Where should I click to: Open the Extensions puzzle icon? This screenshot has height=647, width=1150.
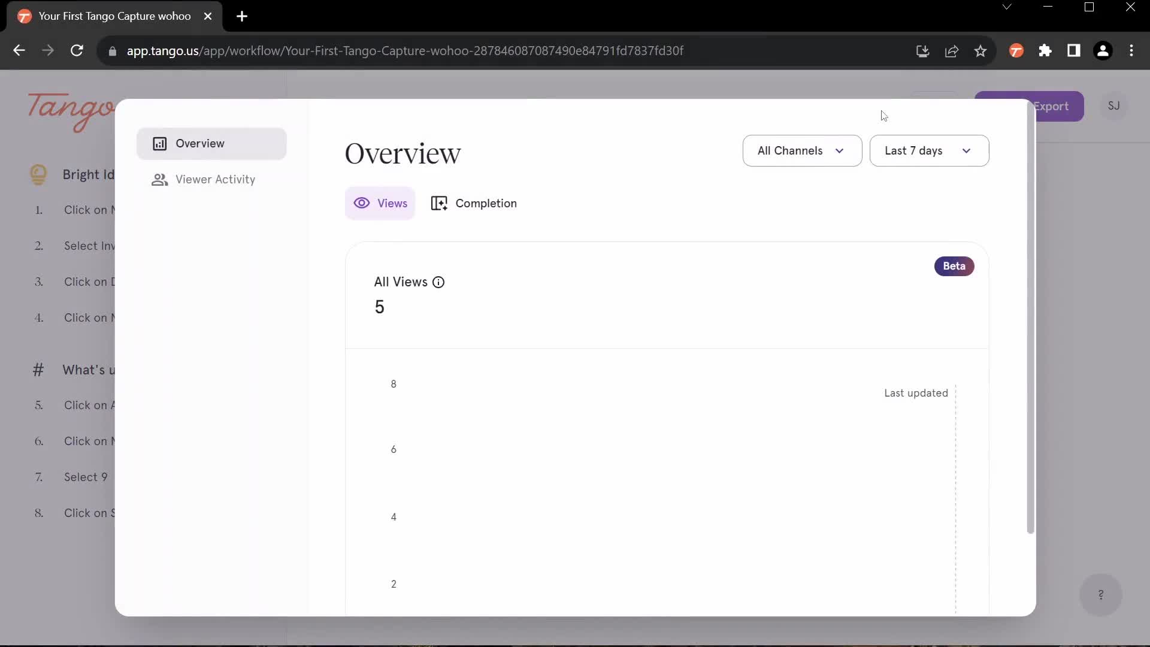pyautogui.click(x=1045, y=51)
